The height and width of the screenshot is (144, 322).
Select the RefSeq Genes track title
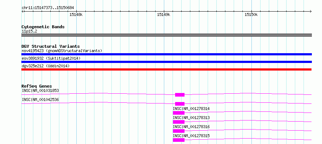pos(37,86)
